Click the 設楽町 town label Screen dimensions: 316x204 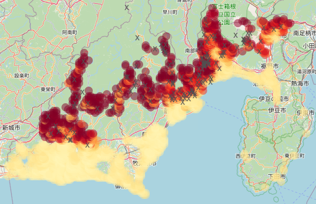pos(22,76)
